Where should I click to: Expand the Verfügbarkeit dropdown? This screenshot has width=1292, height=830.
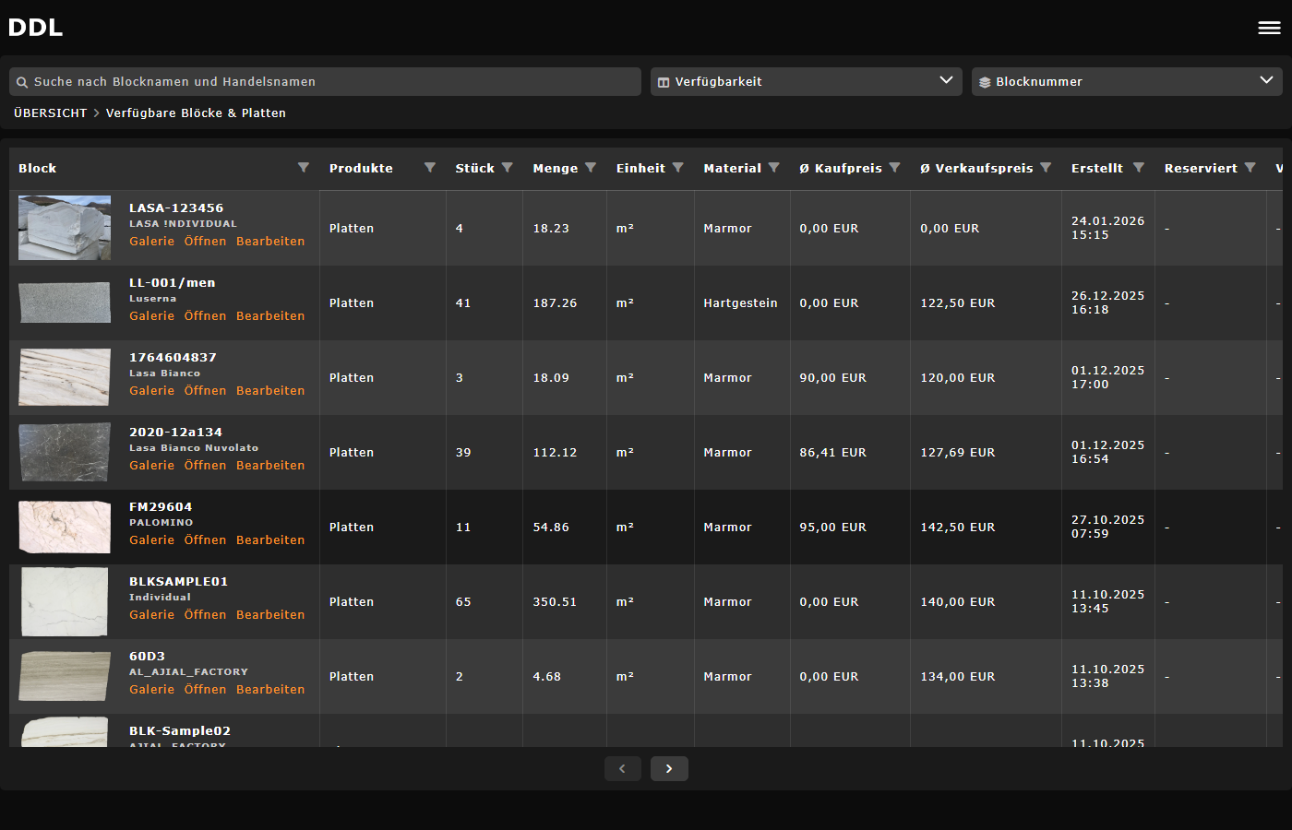coord(947,81)
